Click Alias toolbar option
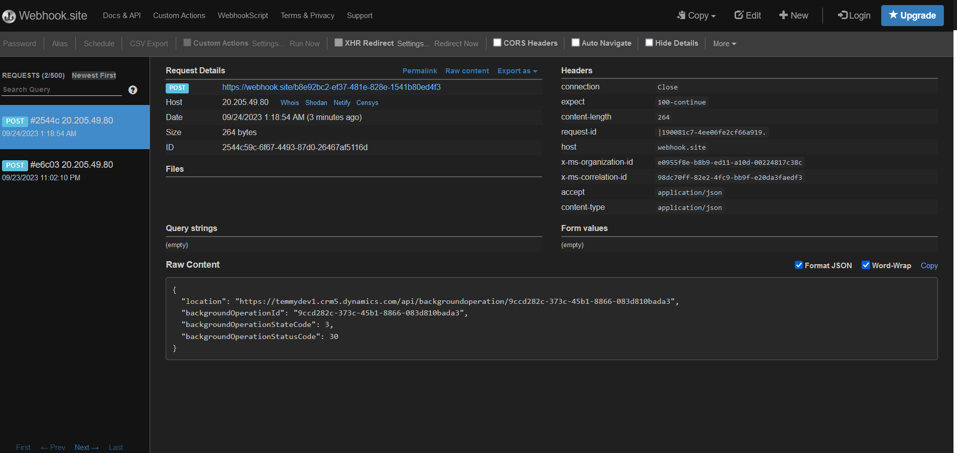 [x=60, y=44]
